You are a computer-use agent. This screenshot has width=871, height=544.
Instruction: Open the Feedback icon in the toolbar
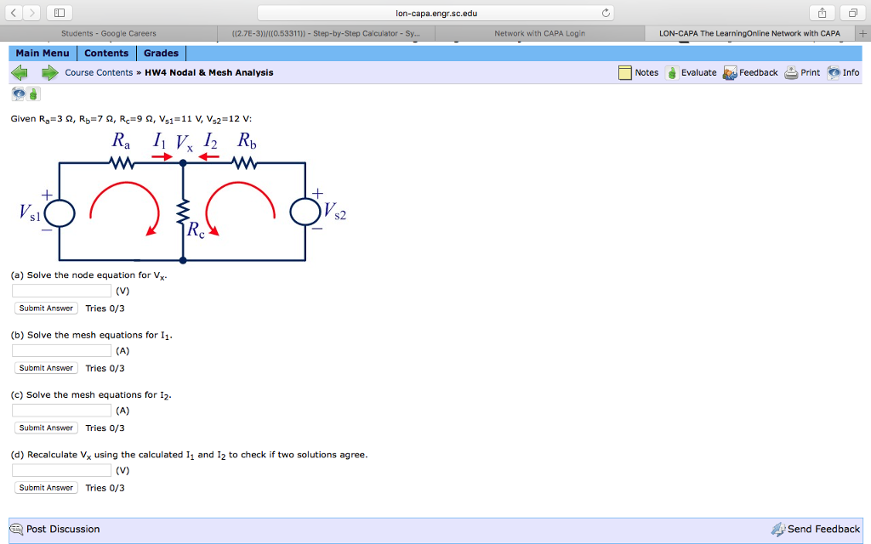pos(730,73)
